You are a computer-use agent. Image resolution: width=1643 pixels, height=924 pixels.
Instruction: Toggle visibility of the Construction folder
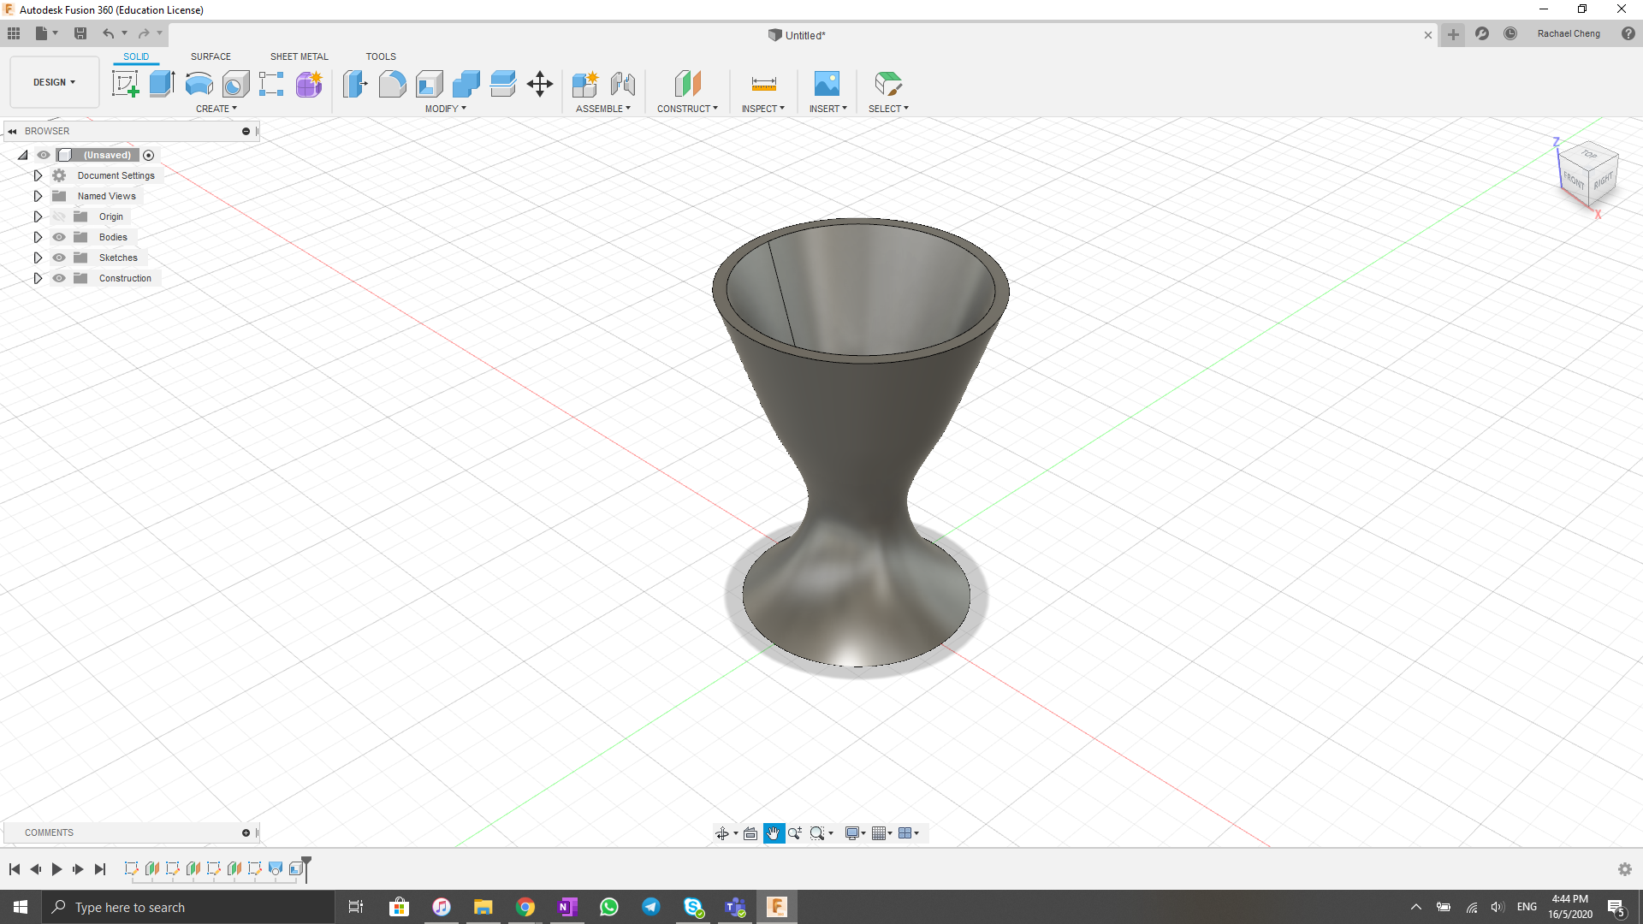[59, 278]
